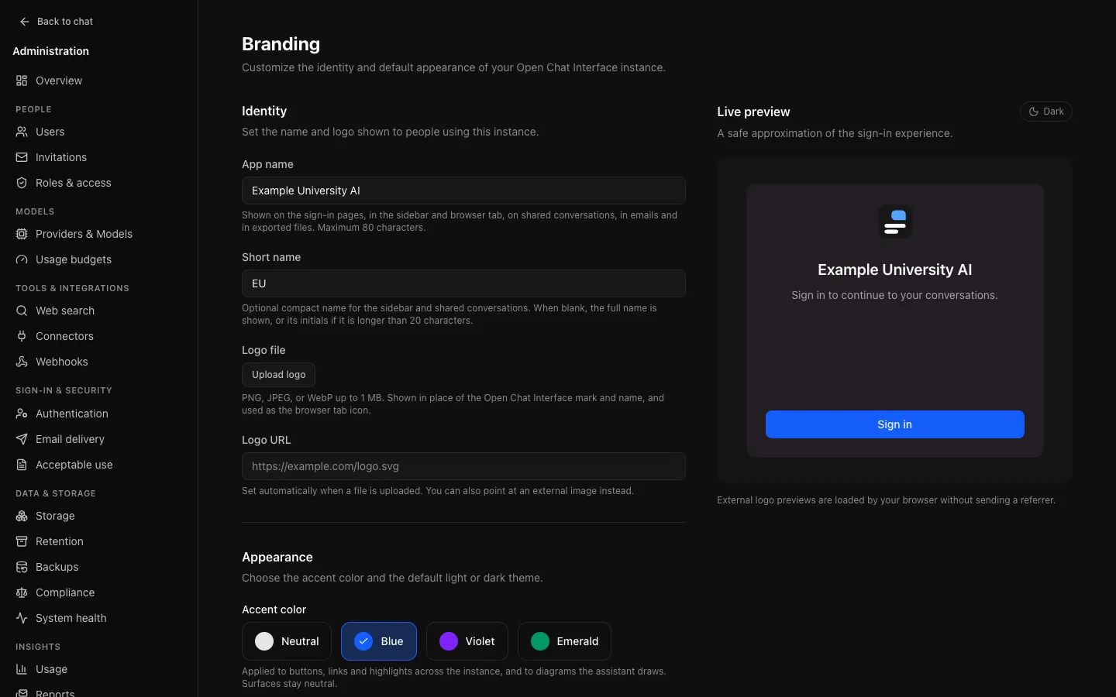This screenshot has height=697, width=1116.
Task: Click the back arrow icon beside Back to chat
Action: click(x=25, y=22)
